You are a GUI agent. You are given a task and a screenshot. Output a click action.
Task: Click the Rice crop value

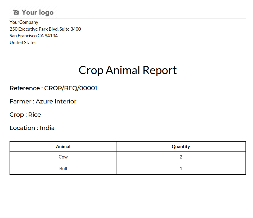coord(35,115)
